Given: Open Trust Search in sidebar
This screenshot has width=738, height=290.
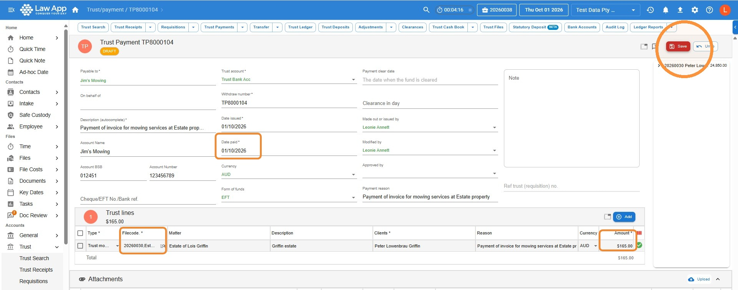Looking at the screenshot, I should (34, 258).
